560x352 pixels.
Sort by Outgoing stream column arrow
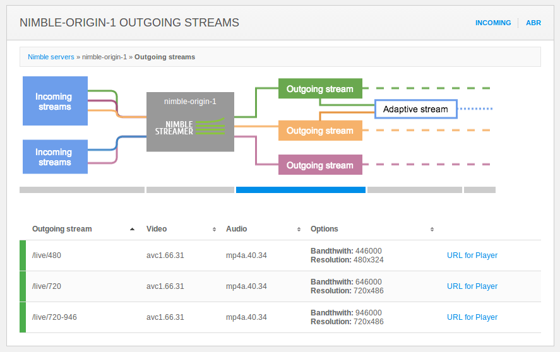click(x=132, y=229)
